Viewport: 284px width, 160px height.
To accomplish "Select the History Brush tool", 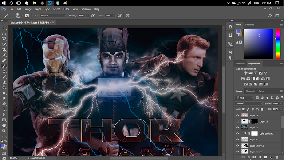I will pyautogui.click(x=4, y=77).
